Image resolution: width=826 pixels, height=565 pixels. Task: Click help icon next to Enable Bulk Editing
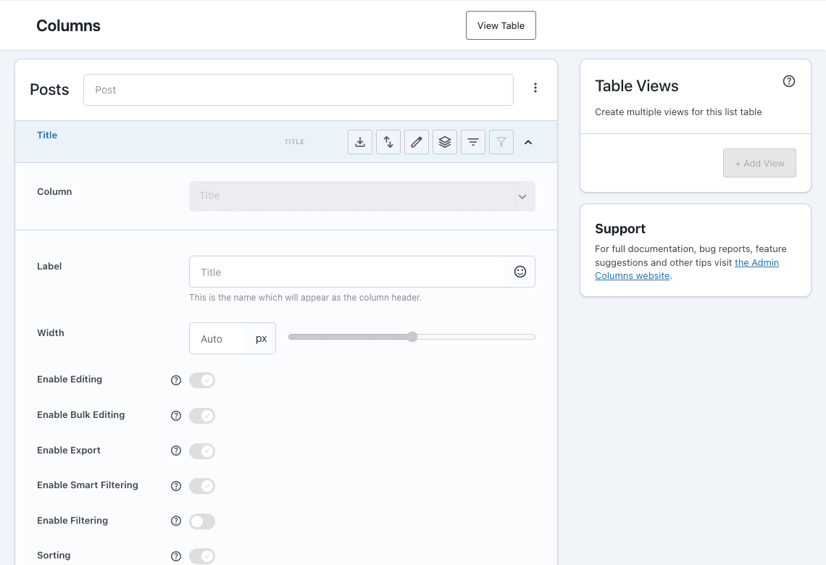(x=176, y=416)
